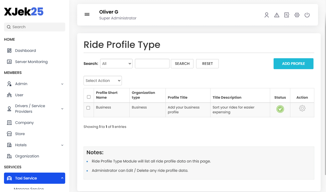Click the ADD PROFILE button
The image size is (326, 192).
pos(293,64)
